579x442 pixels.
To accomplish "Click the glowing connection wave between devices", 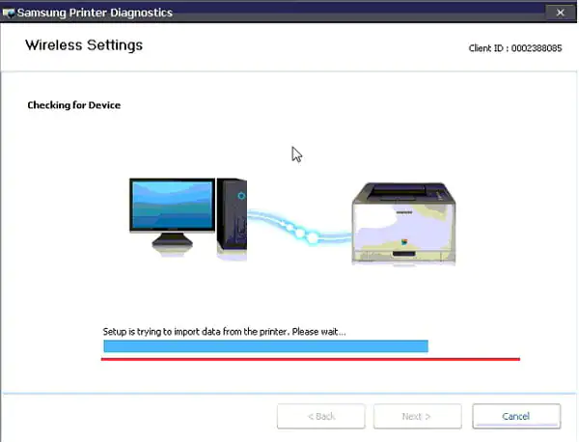I will [299, 228].
